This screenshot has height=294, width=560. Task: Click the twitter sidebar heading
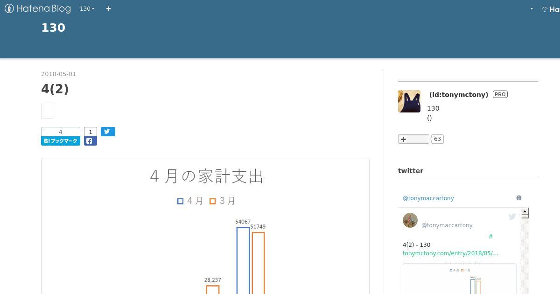[x=411, y=171]
